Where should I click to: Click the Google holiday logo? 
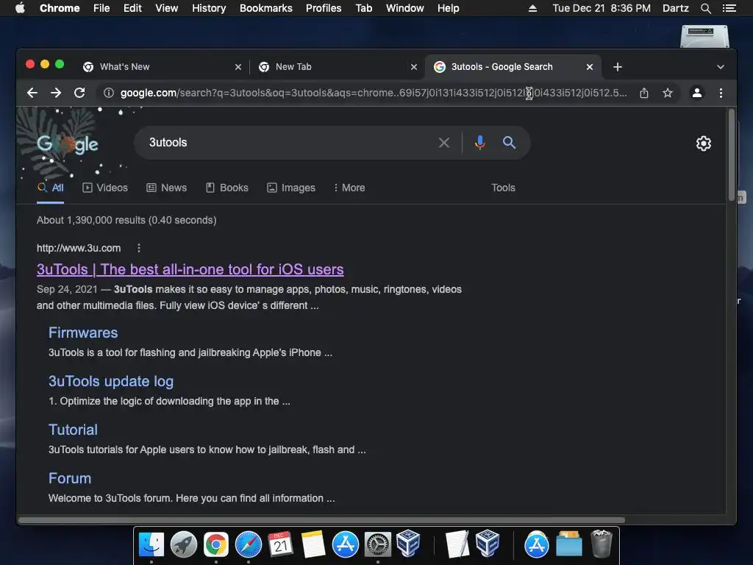(68, 143)
